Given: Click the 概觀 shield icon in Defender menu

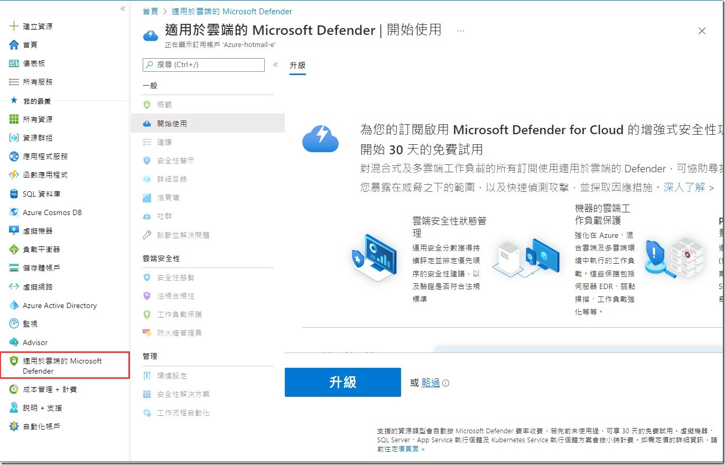Looking at the screenshot, I should coord(147,105).
